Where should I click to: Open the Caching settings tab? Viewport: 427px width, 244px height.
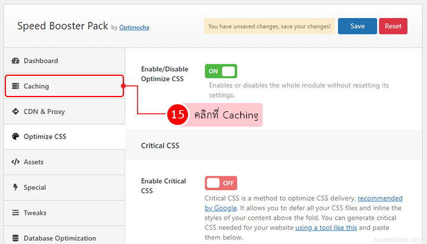tap(36, 86)
